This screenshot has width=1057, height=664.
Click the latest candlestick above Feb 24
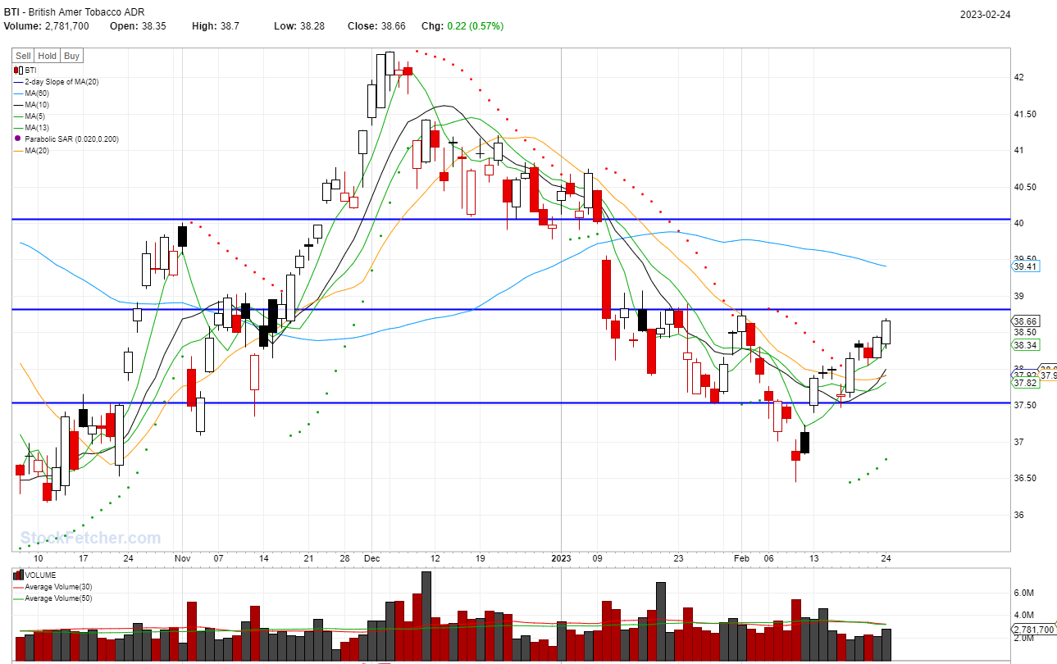tap(886, 331)
